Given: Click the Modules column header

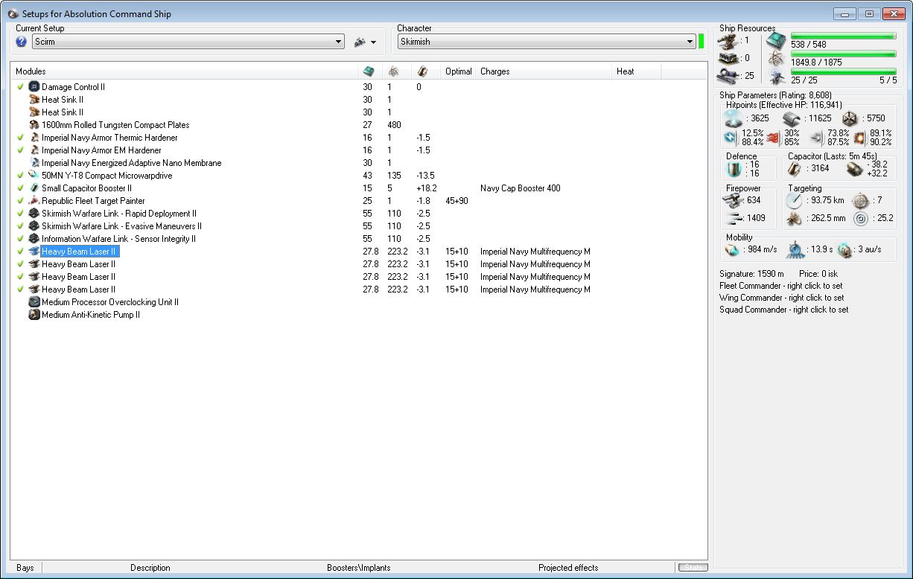Looking at the screenshot, I should click(x=185, y=71).
